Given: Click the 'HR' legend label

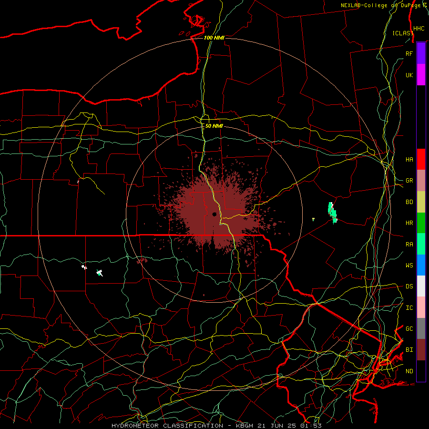Looking at the screenshot, I should [x=409, y=223].
